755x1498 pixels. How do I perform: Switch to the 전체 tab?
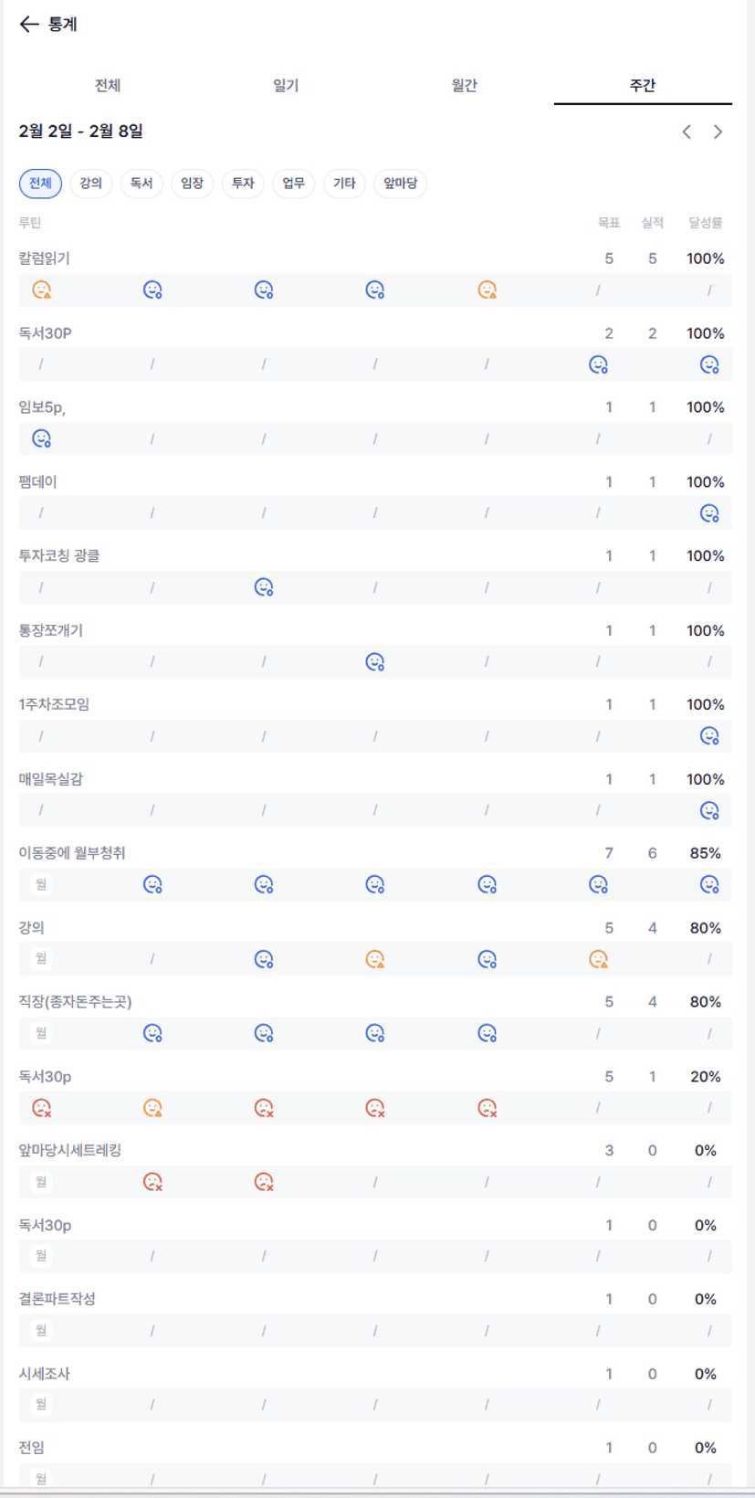point(108,86)
